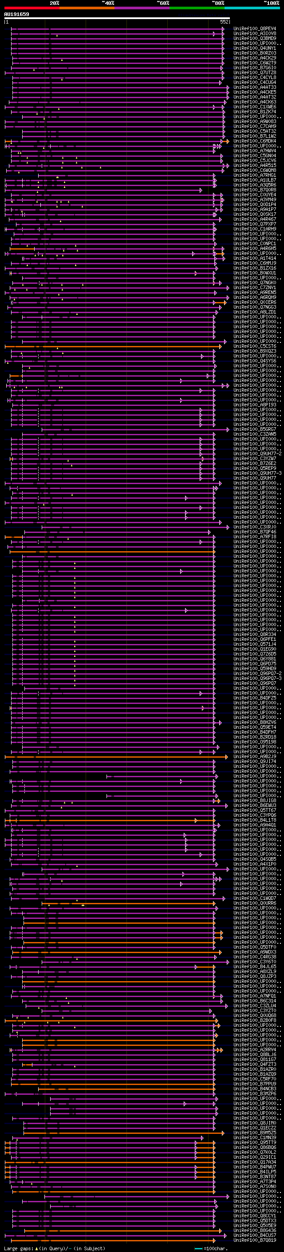Image resolution: width=284 pixels, height=1252 pixels.
Task: Select the UniRef100_A3VM49 label
Action: (x=255, y=200)
